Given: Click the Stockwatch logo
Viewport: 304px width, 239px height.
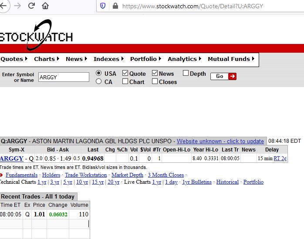Looking at the screenshot, I should [37, 35].
